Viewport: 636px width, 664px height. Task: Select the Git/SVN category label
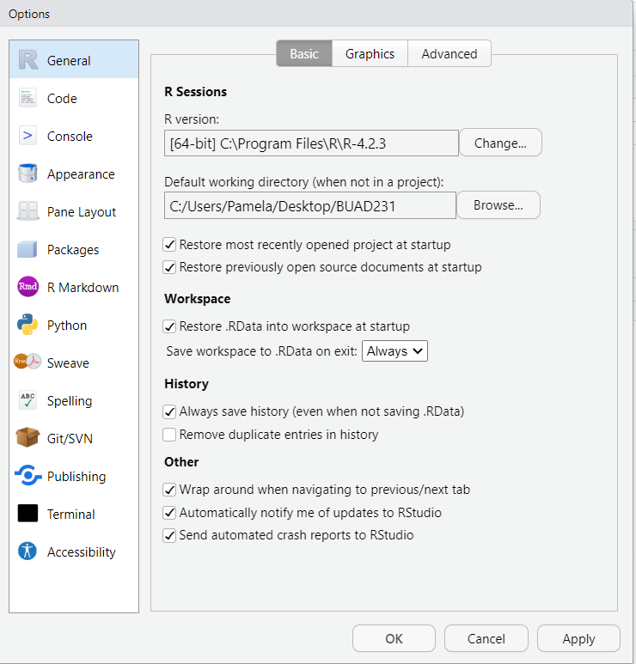[x=70, y=438]
